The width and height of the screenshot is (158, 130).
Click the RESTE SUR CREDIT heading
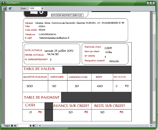[x=110, y=106]
